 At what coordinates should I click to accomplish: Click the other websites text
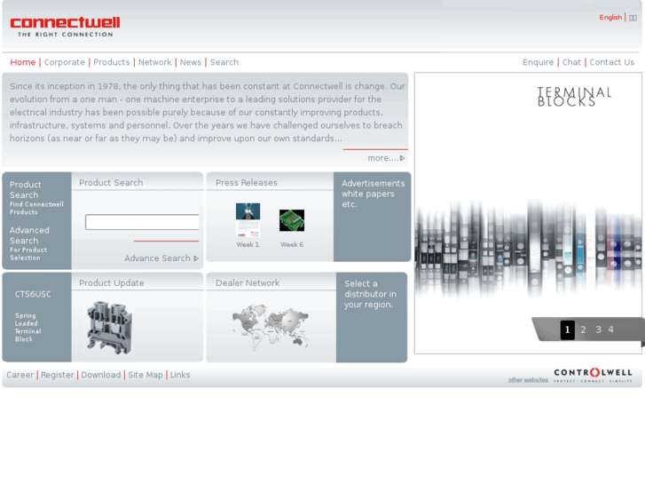click(528, 380)
